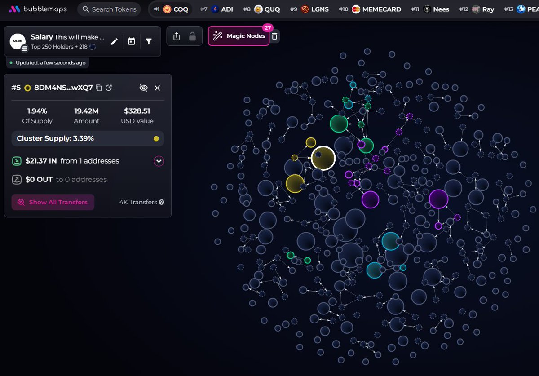Image resolution: width=539 pixels, height=376 pixels.
Task: Click the Search Tokens field
Action: pos(109,9)
